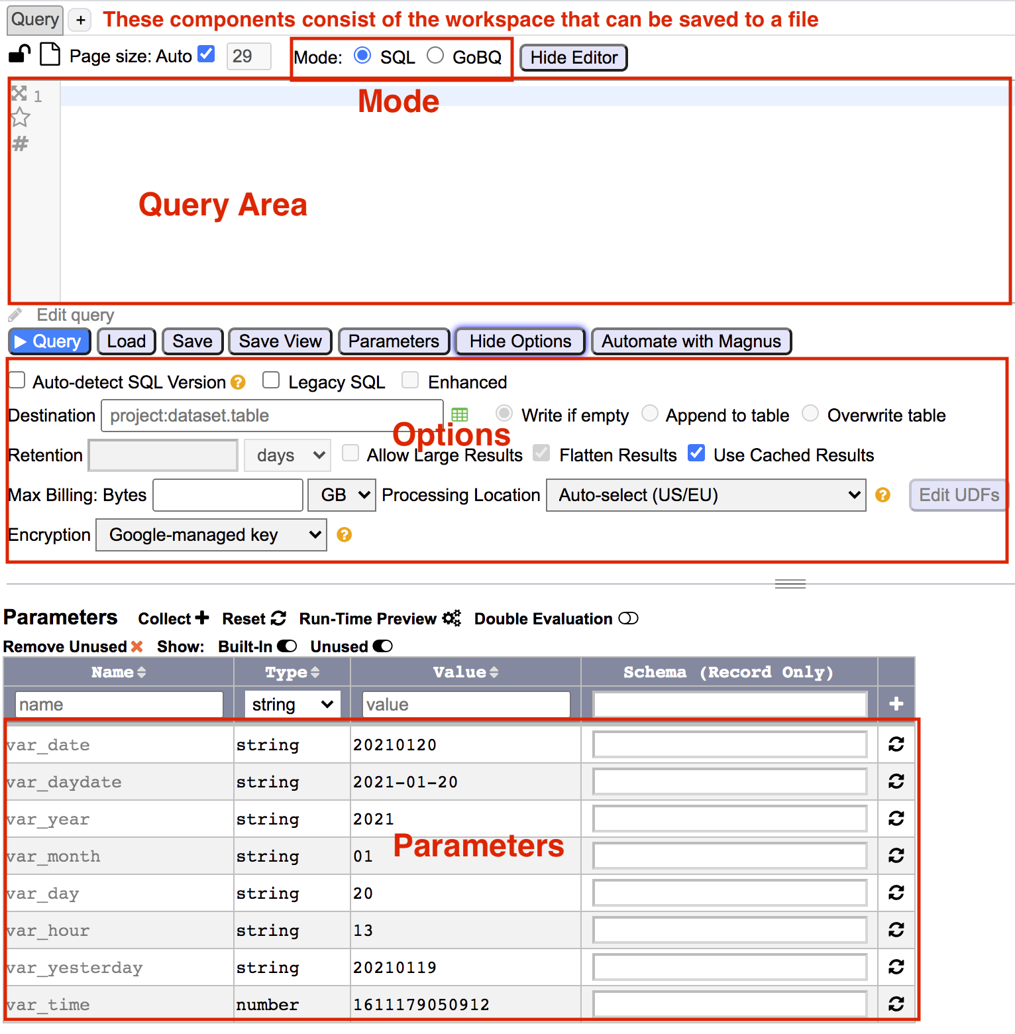Click the hash comment icon in editor gutter
Viewport: 1015px width, 1034px height.
(21, 143)
